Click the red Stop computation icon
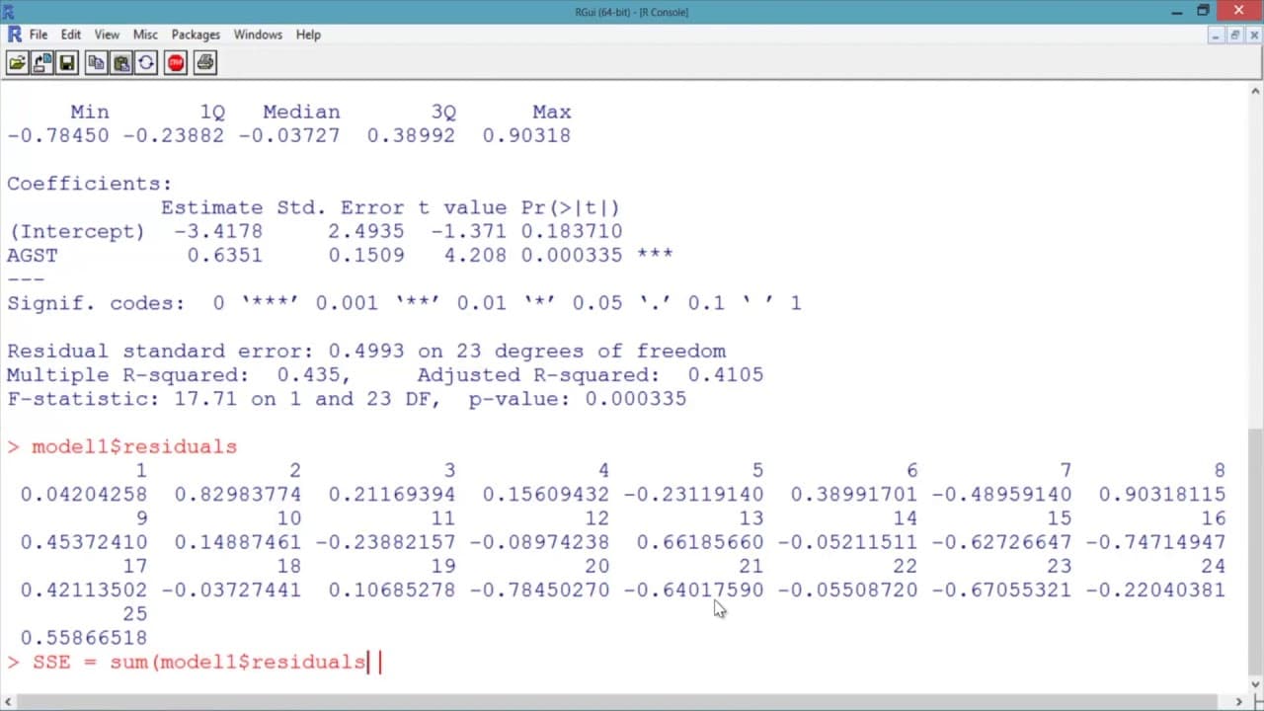 [x=176, y=63]
